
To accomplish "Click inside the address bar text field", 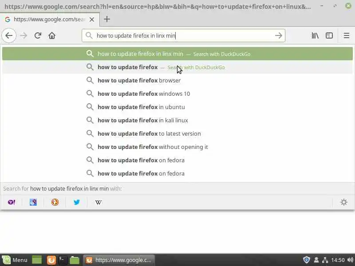I will coord(183,35).
